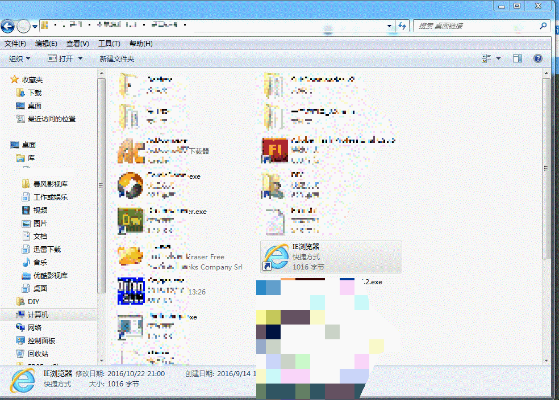
Task: Click the Forward navigation arrow
Action: pos(23,26)
